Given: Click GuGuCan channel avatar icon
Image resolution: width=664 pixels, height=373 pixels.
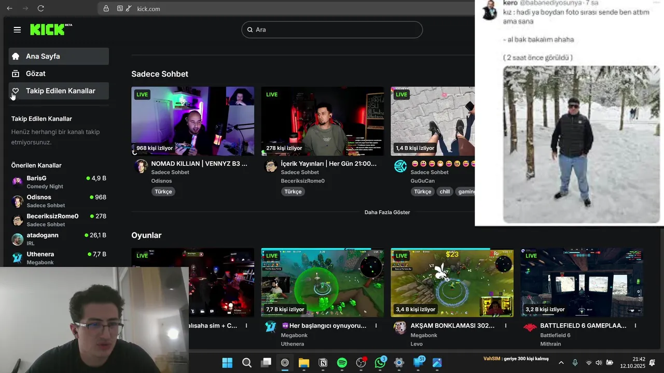Looking at the screenshot, I should pyautogui.click(x=400, y=166).
